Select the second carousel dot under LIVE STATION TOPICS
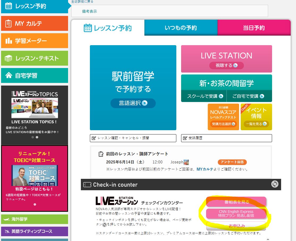Image resolution: width=296 pixels, height=241 pixels. point(37,137)
